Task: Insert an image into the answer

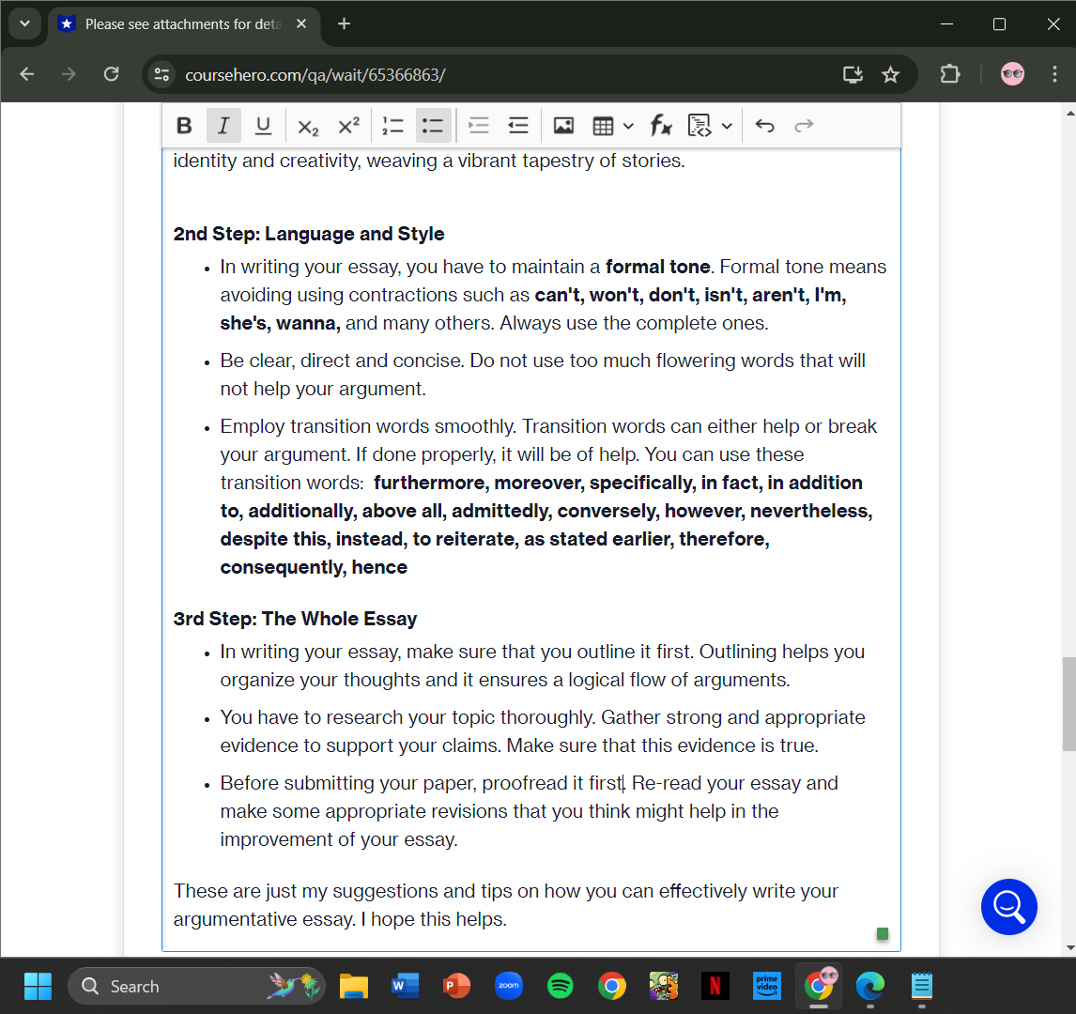Action: coord(563,125)
